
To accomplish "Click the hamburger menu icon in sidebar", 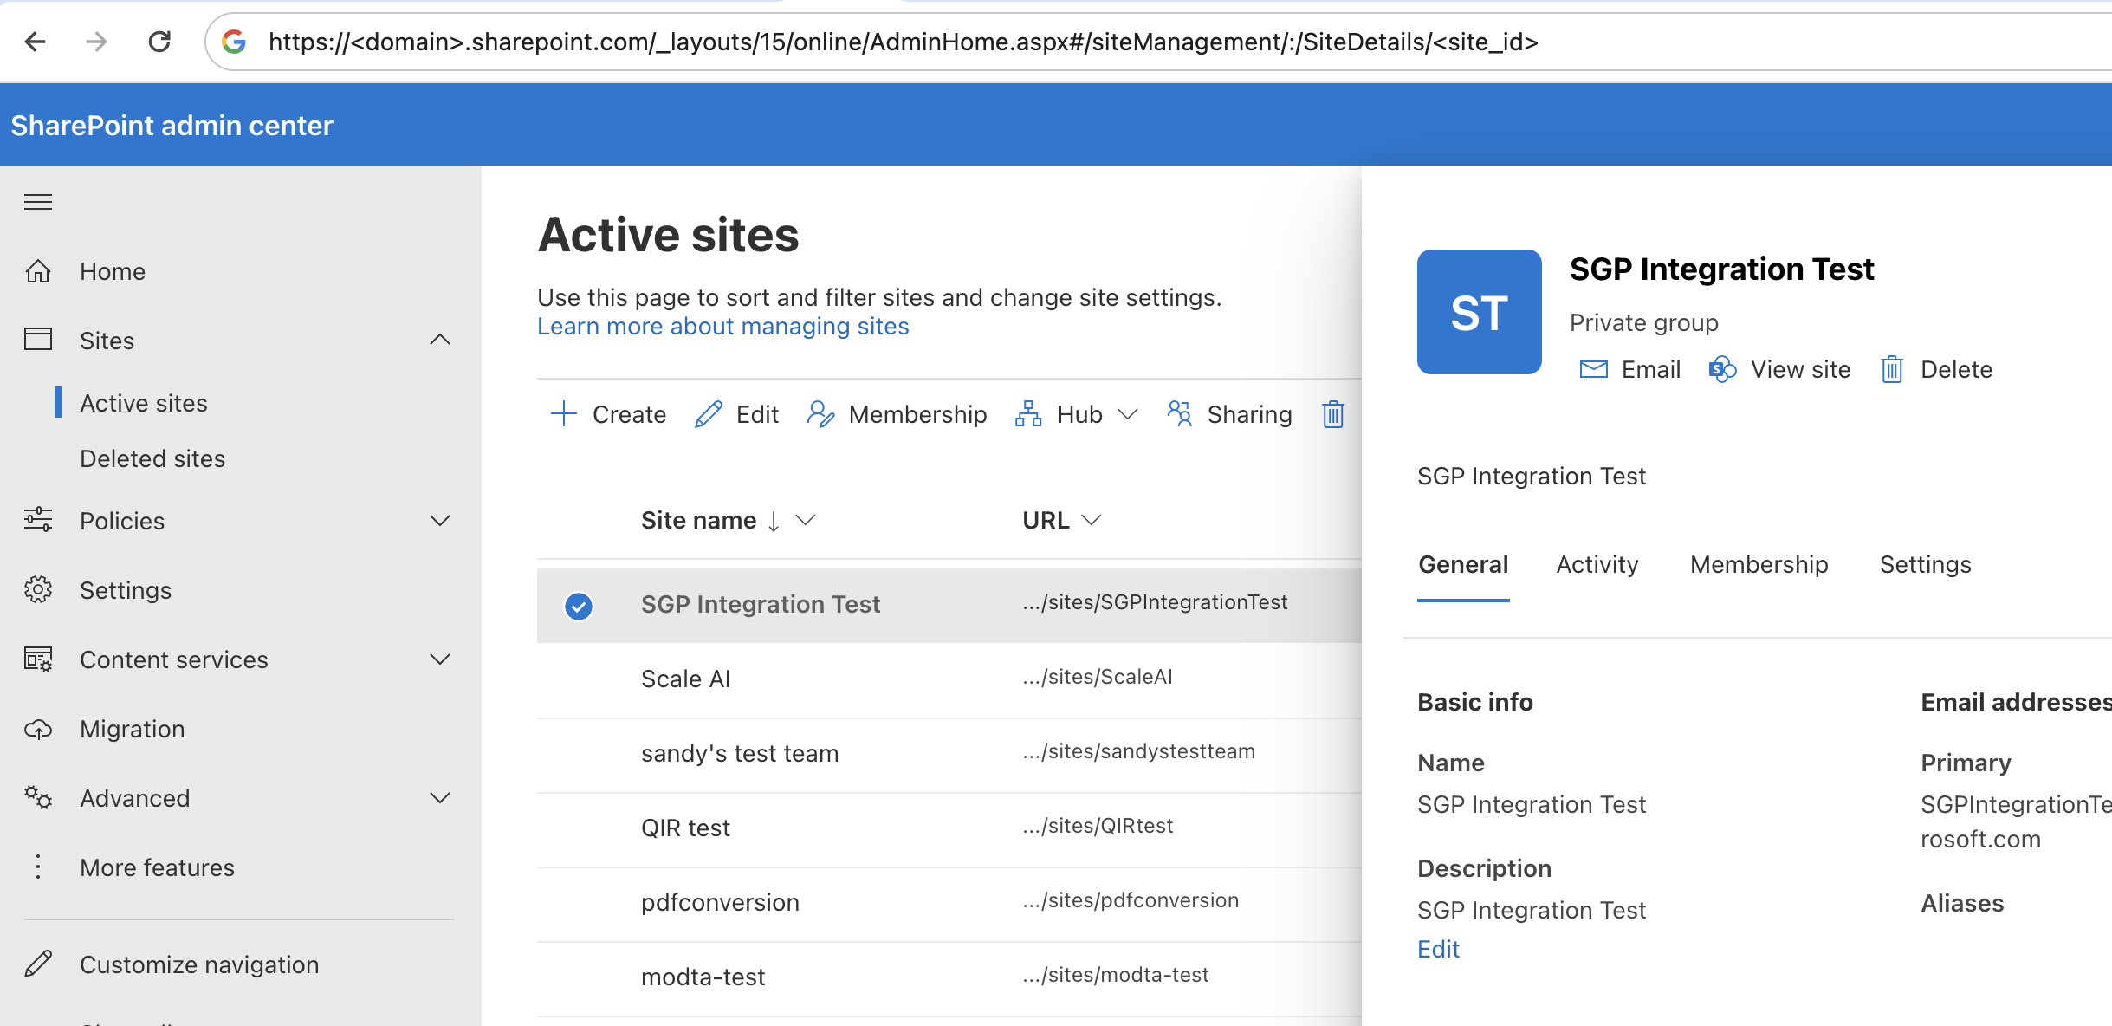I will (x=38, y=202).
